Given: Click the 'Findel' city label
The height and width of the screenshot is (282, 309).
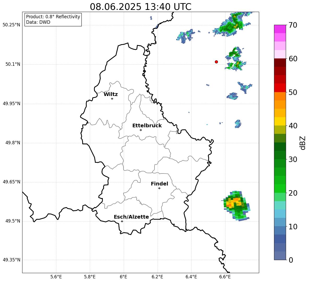Looking at the screenshot, I should click(x=159, y=184).
